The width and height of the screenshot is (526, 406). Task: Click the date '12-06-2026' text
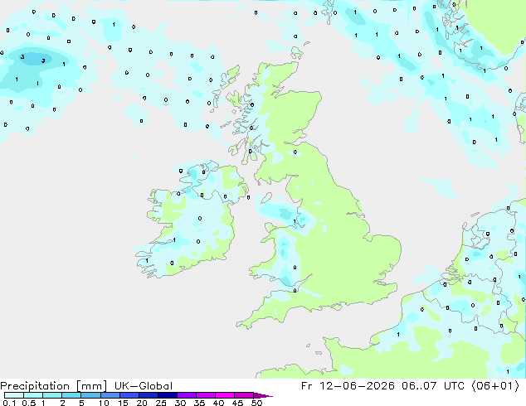pyautogui.click(x=357, y=386)
